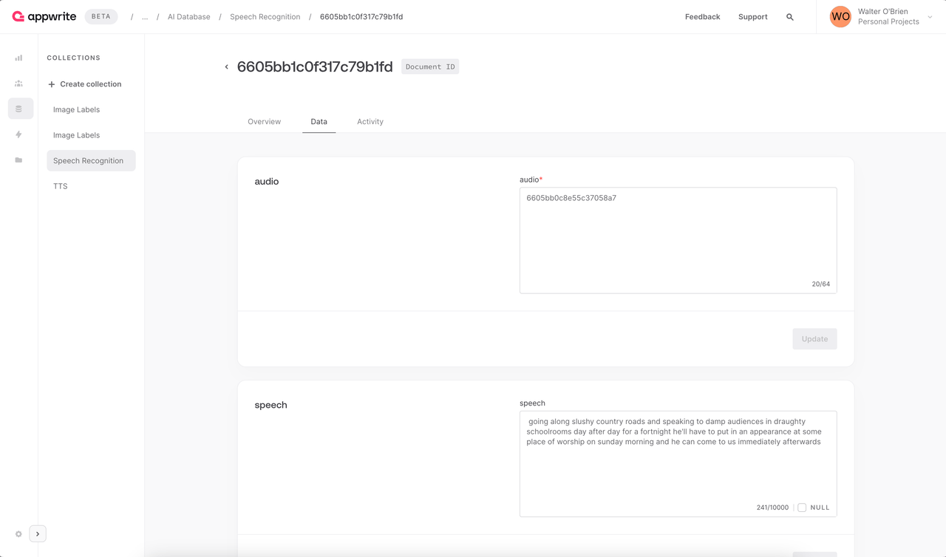Viewport: 946px width, 557px height.
Task: Switch to the Activity tab
Action: [x=370, y=122]
